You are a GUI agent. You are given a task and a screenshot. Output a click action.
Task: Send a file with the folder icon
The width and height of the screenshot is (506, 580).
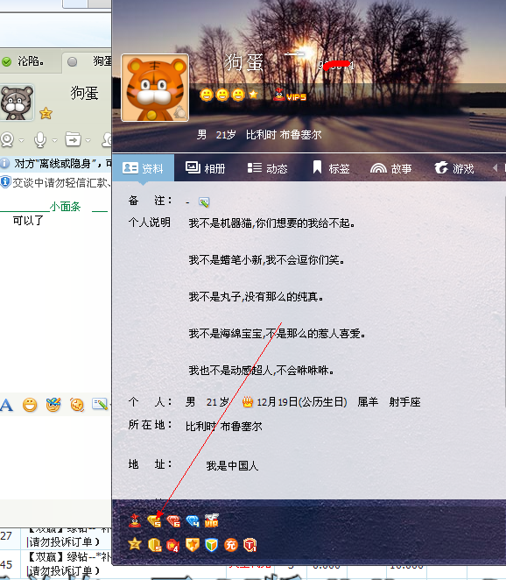click(x=74, y=139)
